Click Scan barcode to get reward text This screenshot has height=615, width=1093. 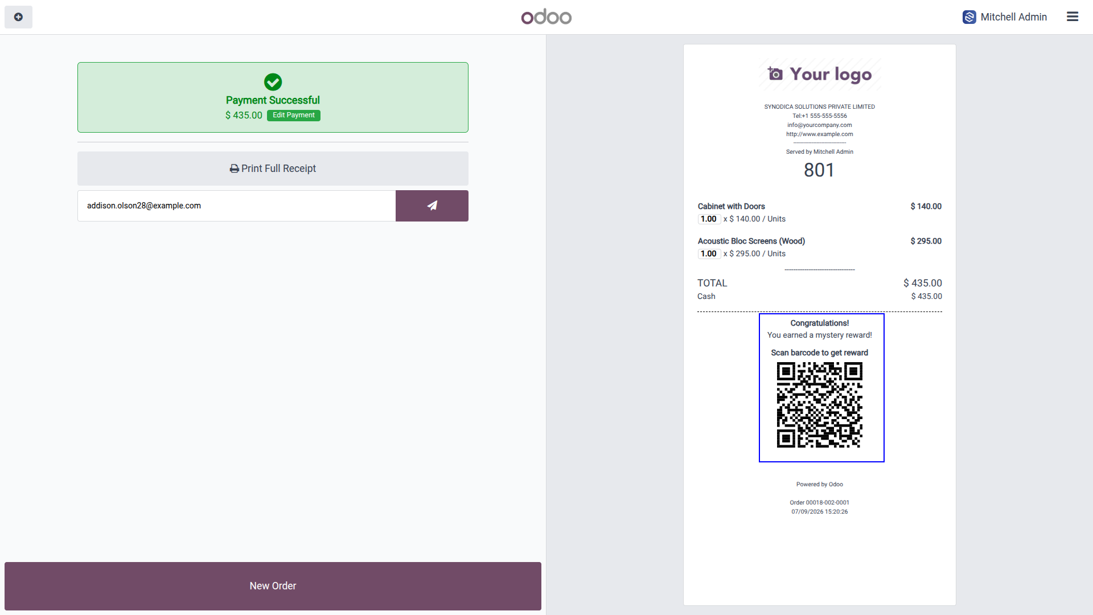(x=819, y=353)
